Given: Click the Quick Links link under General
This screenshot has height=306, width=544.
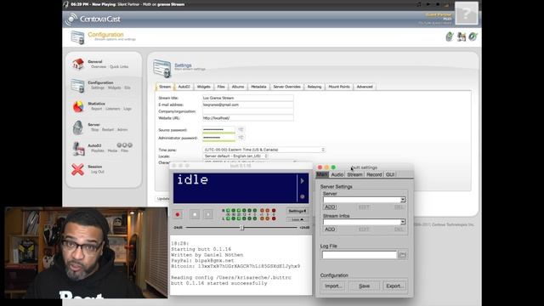Looking at the screenshot, I should pyautogui.click(x=119, y=66).
